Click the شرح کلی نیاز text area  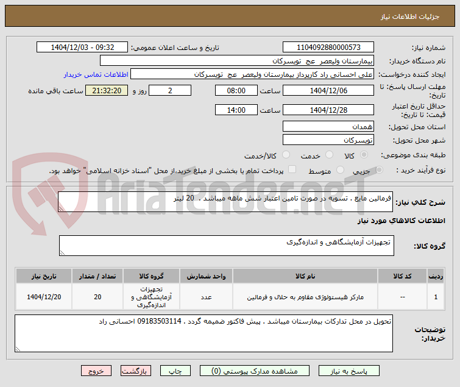point(225,202)
